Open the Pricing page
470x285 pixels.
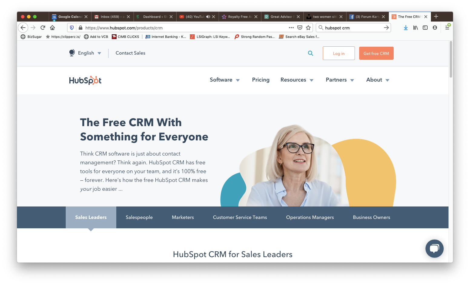[x=261, y=80]
